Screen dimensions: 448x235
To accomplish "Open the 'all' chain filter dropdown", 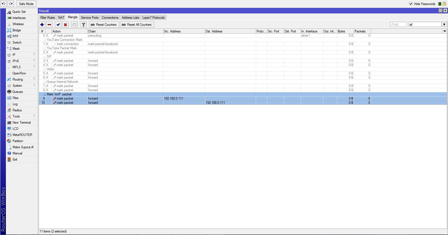I will (444, 25).
